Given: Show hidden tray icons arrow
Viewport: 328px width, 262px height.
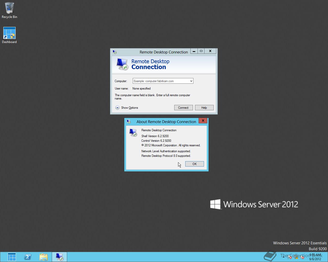Looking at the screenshot, I should [x=283, y=257].
